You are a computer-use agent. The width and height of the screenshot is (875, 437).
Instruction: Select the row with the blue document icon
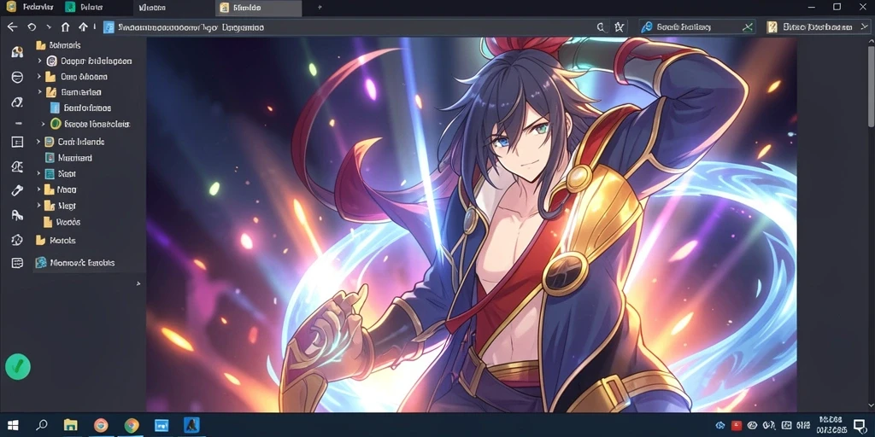[x=79, y=108]
